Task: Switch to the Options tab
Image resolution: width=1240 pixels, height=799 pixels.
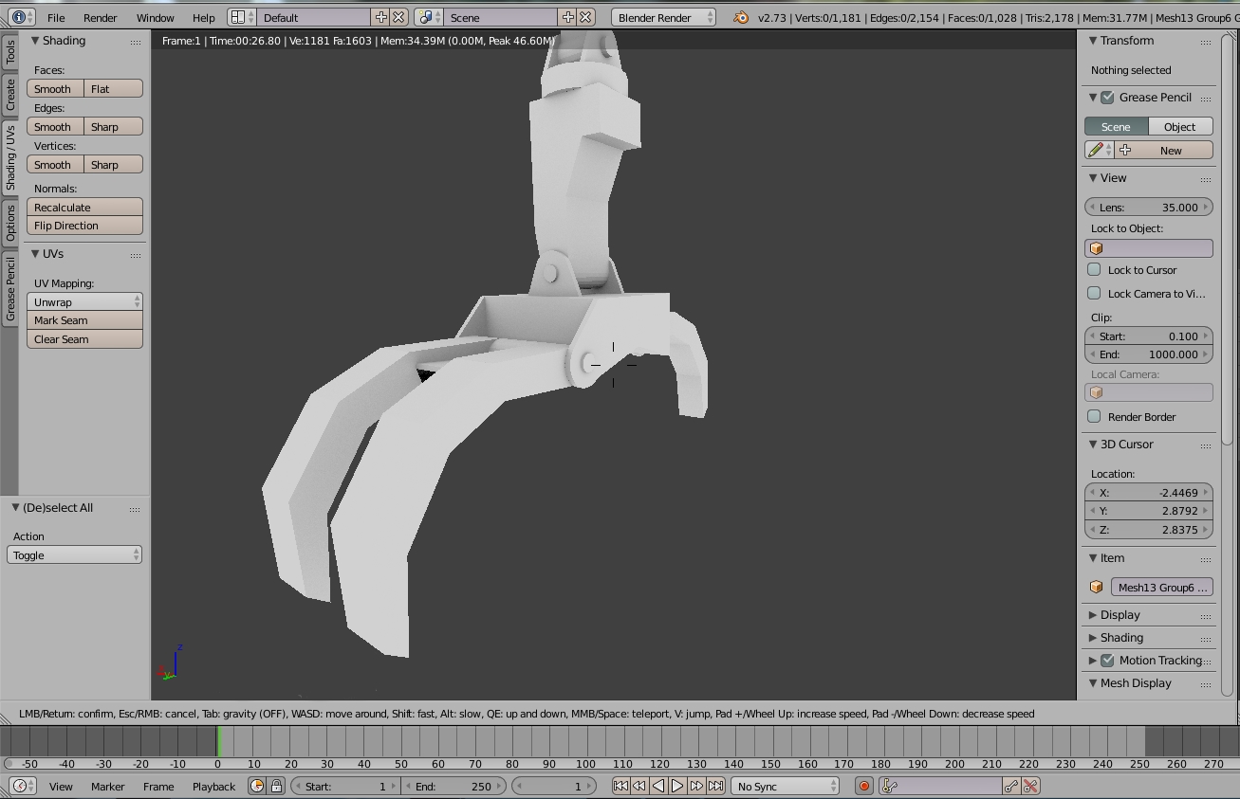Action: point(10,222)
